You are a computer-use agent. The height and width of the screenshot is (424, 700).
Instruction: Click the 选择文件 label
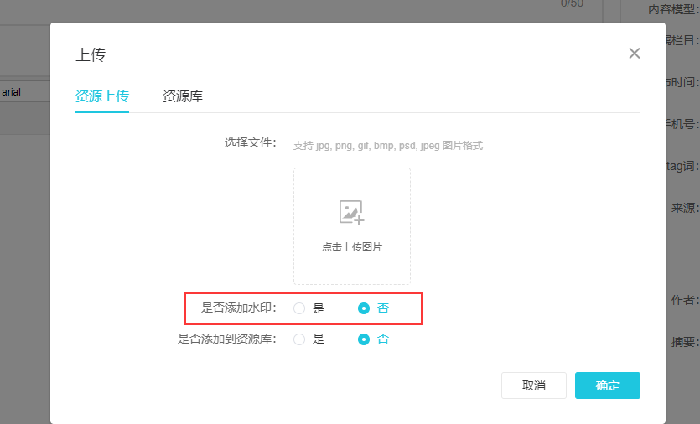[251, 142]
